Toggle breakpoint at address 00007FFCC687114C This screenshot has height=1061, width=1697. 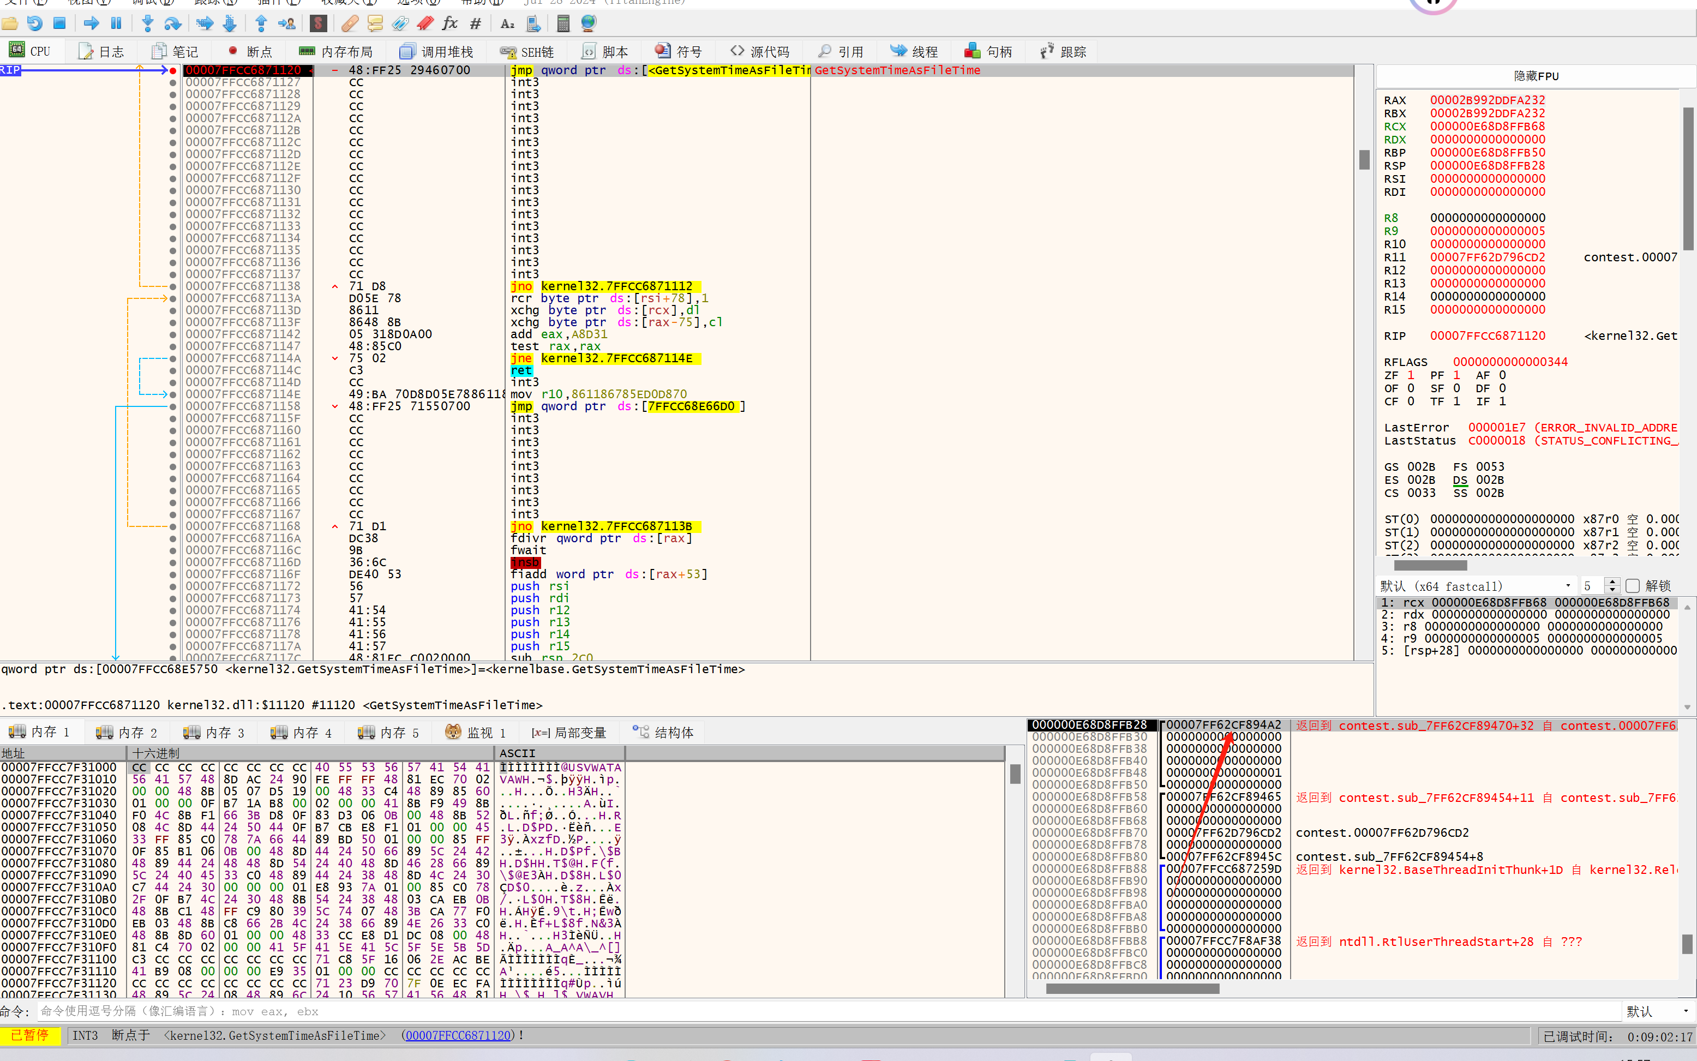(x=172, y=370)
